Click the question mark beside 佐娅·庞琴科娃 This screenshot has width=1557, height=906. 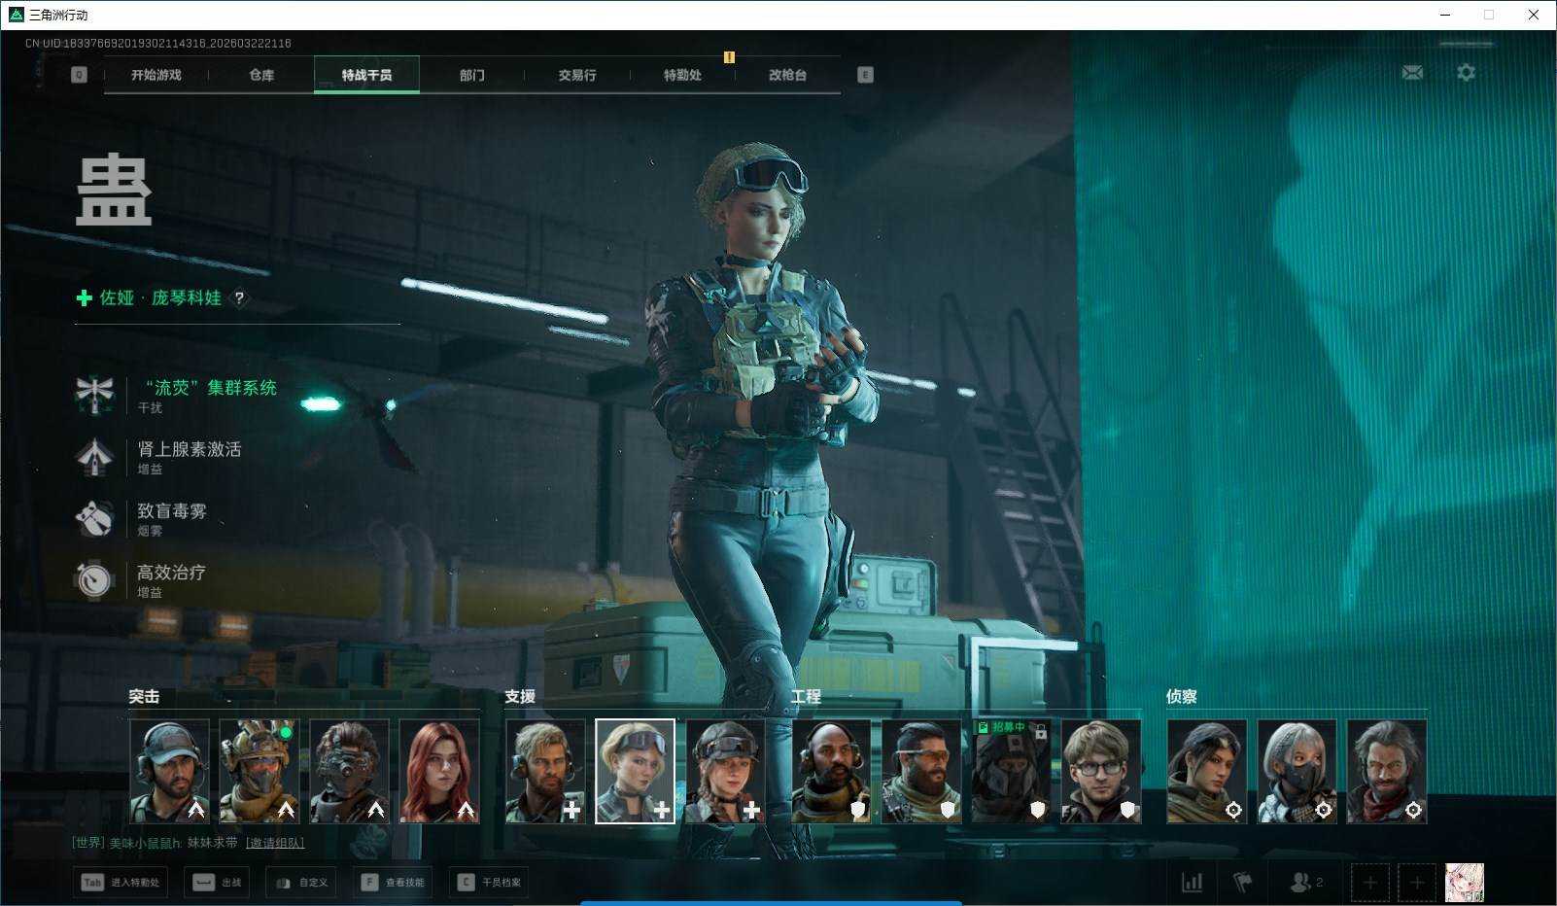pos(239,298)
